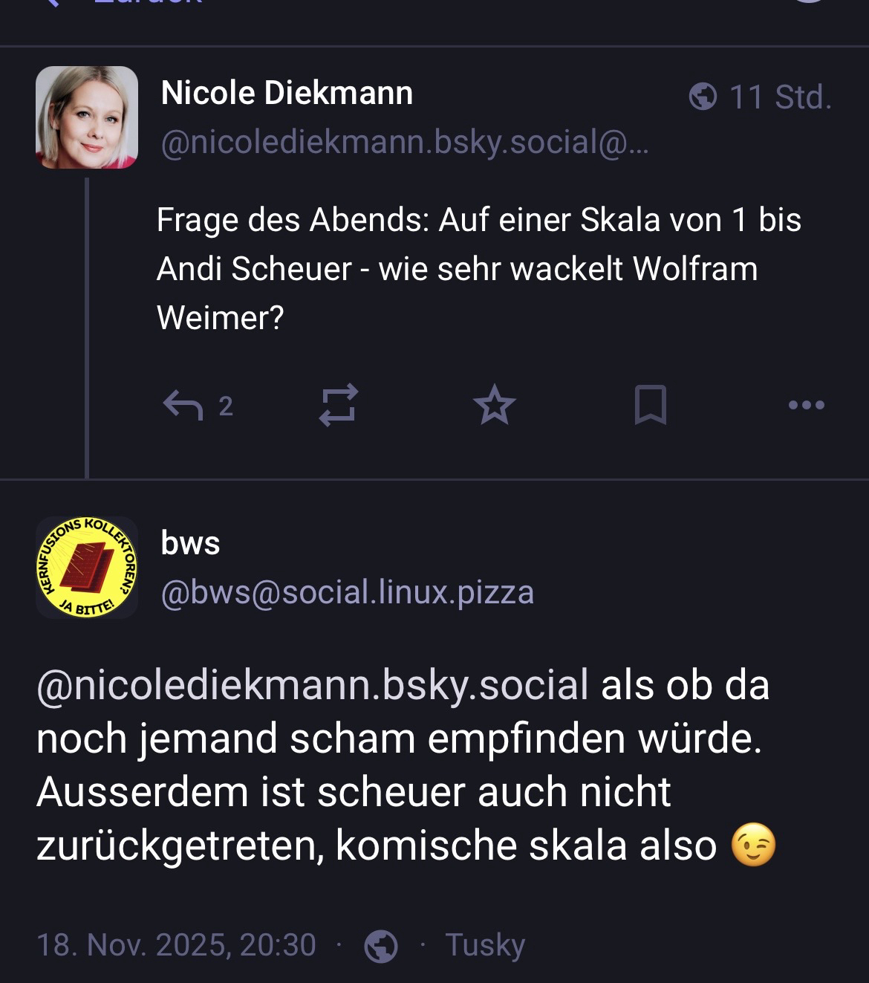Click the 18. Nov. 2025, 20:30 timestamp
Viewport: 869px width, 983px height.
tap(176, 945)
